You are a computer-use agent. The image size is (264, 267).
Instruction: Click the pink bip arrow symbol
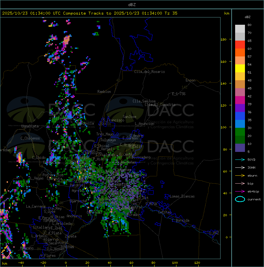pos(240,183)
